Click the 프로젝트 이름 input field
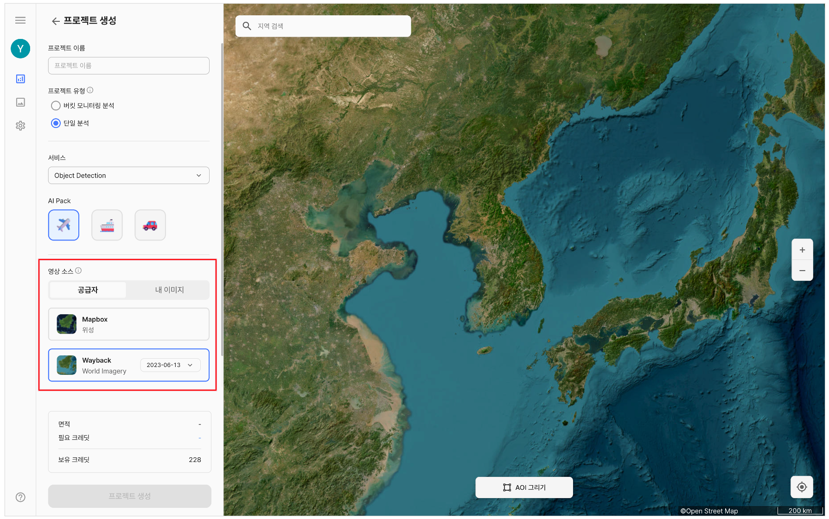Screen dimensions: 829x519 click(128, 66)
